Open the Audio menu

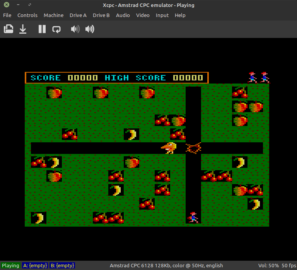coord(123,15)
